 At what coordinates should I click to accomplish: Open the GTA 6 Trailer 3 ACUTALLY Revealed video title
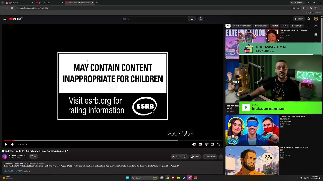294,30
